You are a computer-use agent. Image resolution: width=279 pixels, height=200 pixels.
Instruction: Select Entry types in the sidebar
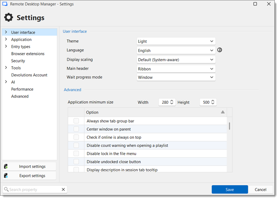click(21, 47)
